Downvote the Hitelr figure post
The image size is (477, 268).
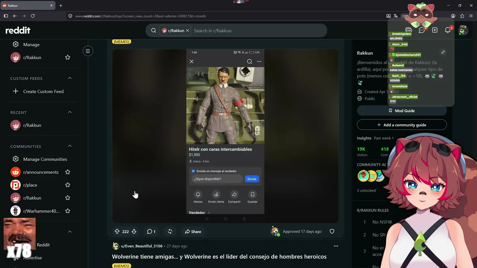[134, 232]
